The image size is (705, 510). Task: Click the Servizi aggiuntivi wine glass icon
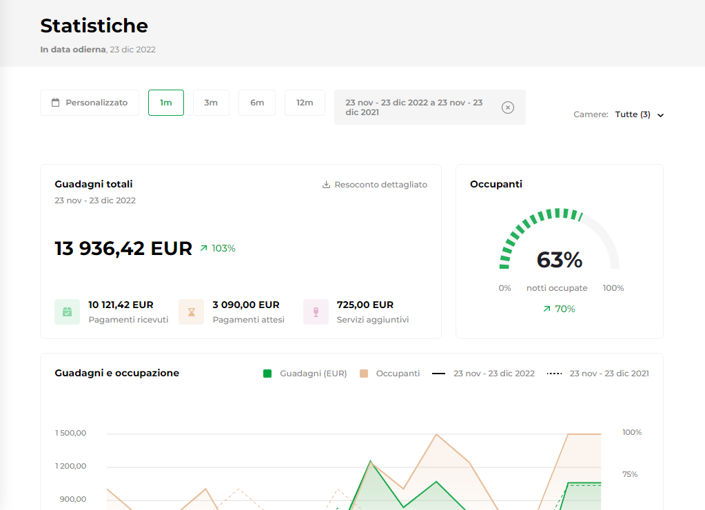tap(316, 312)
